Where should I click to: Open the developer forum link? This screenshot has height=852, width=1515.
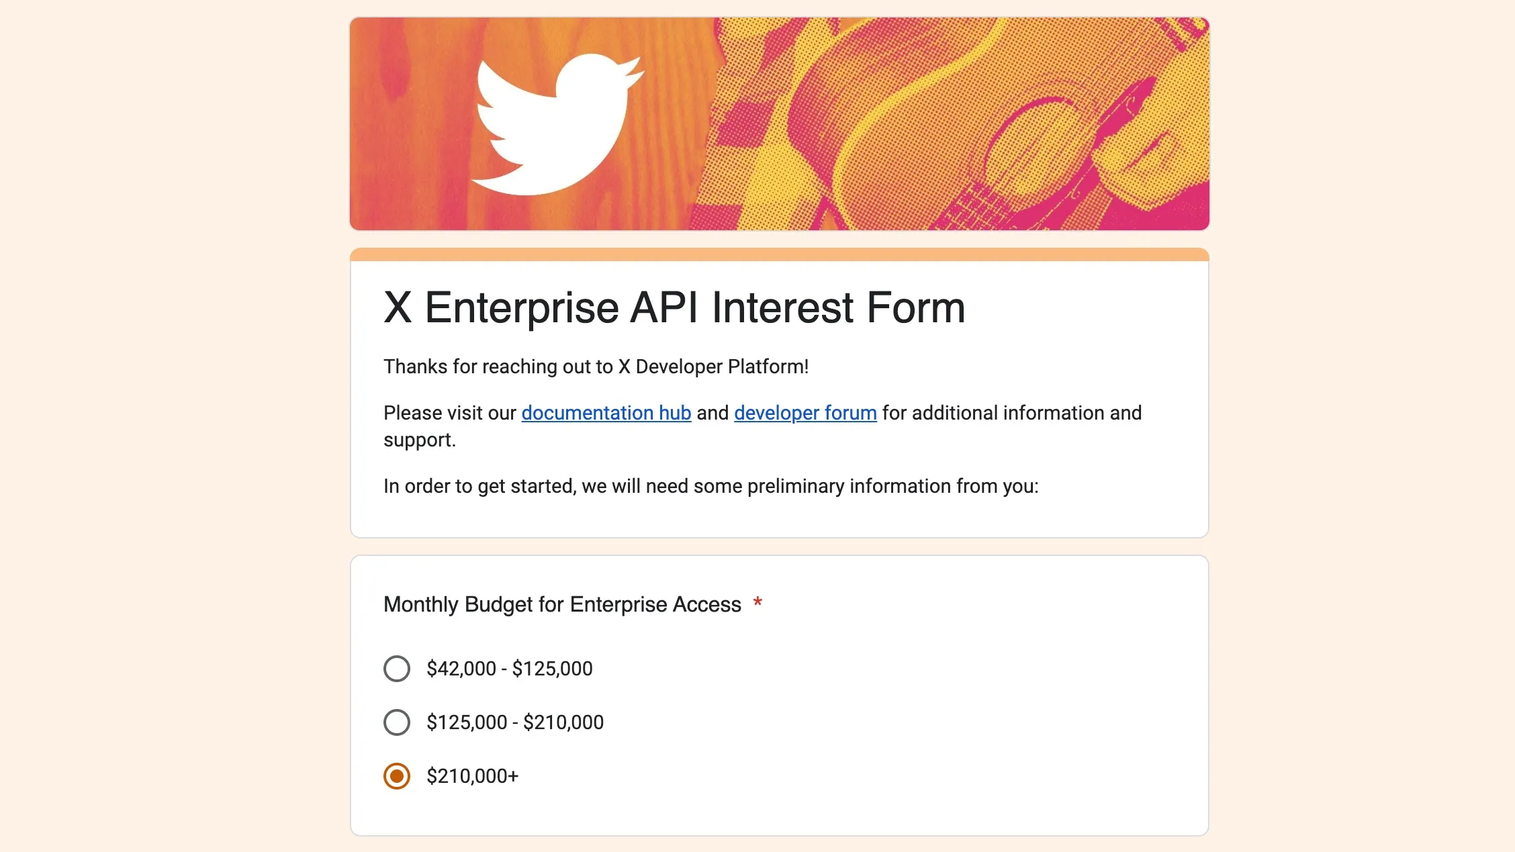(x=805, y=413)
